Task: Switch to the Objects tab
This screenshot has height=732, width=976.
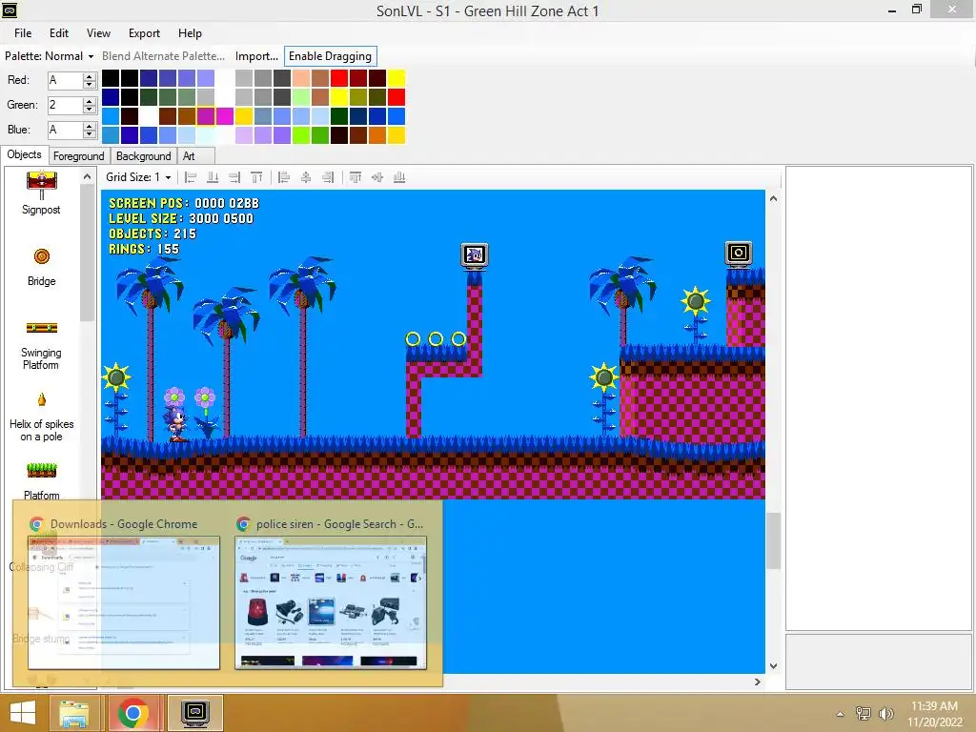Action: (x=24, y=154)
